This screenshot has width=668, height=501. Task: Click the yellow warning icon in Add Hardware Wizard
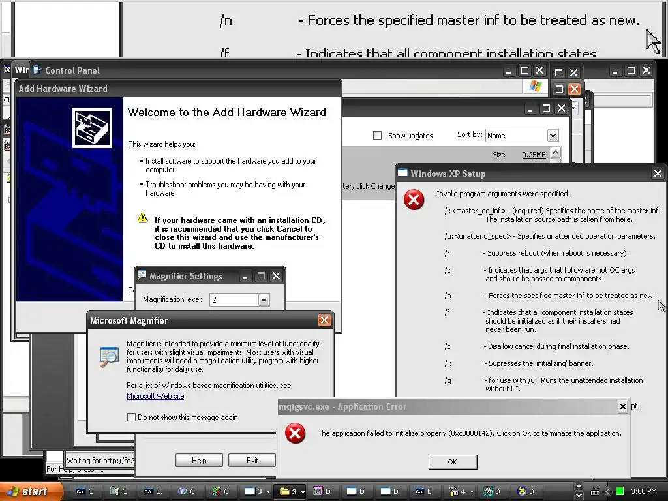(143, 218)
